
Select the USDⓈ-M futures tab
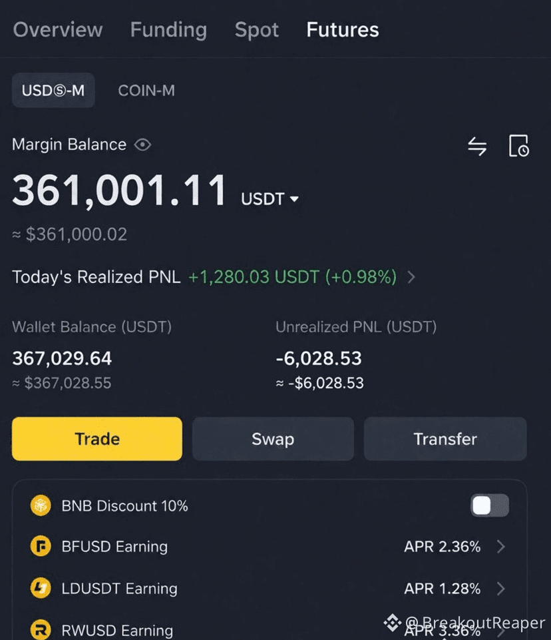[x=53, y=90]
